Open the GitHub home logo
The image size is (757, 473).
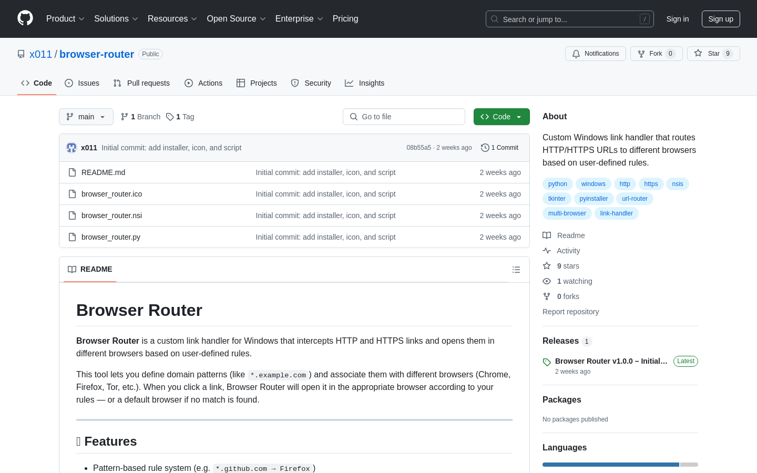[25, 18]
